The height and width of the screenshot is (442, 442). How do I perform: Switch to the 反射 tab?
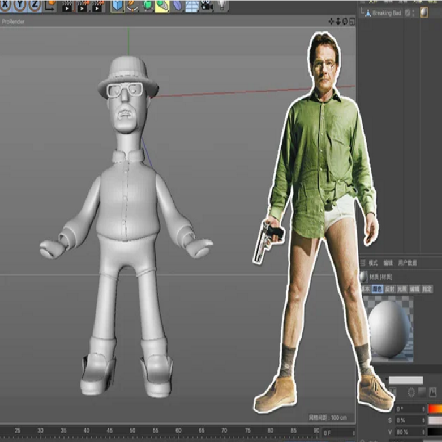tap(390, 289)
